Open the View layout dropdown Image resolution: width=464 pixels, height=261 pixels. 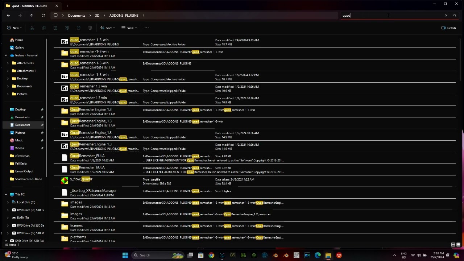tap(129, 28)
